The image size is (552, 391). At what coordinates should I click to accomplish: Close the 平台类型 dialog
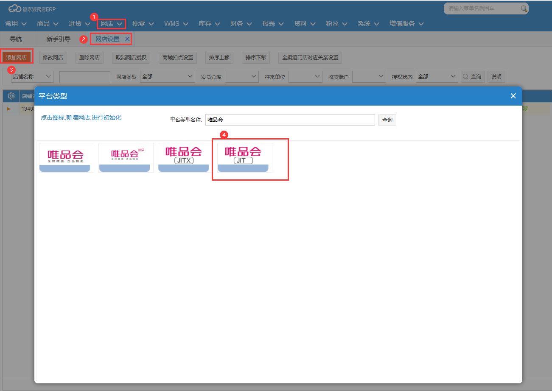(x=513, y=96)
